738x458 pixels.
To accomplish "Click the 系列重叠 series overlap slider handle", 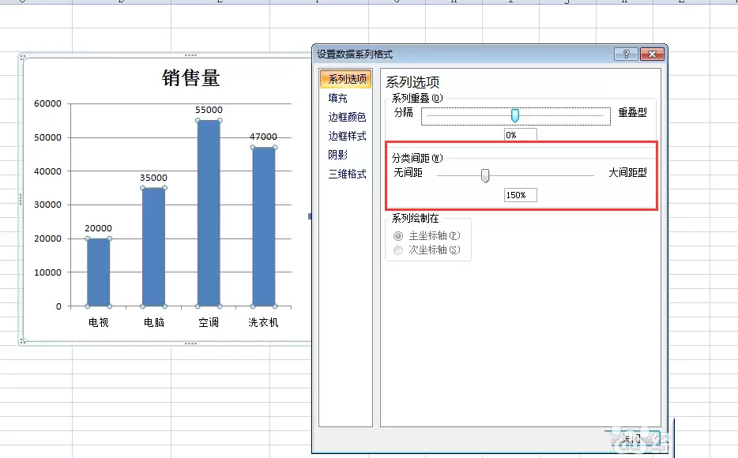I will pyautogui.click(x=516, y=115).
